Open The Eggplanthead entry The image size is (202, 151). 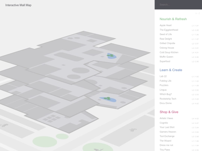pos(179,30)
